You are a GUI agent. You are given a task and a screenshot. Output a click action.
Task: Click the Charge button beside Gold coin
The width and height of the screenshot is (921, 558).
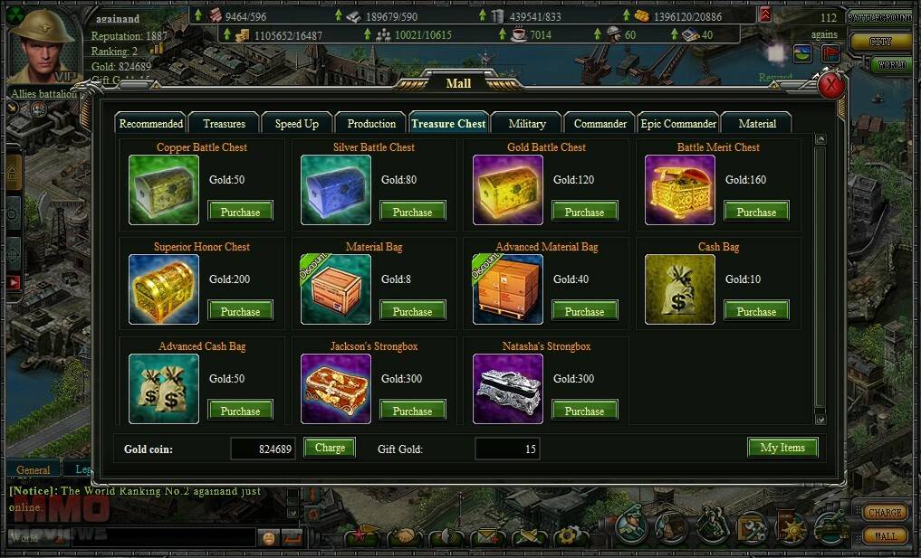tap(330, 448)
